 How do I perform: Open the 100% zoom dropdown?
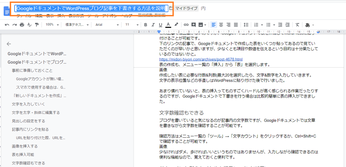point(52,25)
